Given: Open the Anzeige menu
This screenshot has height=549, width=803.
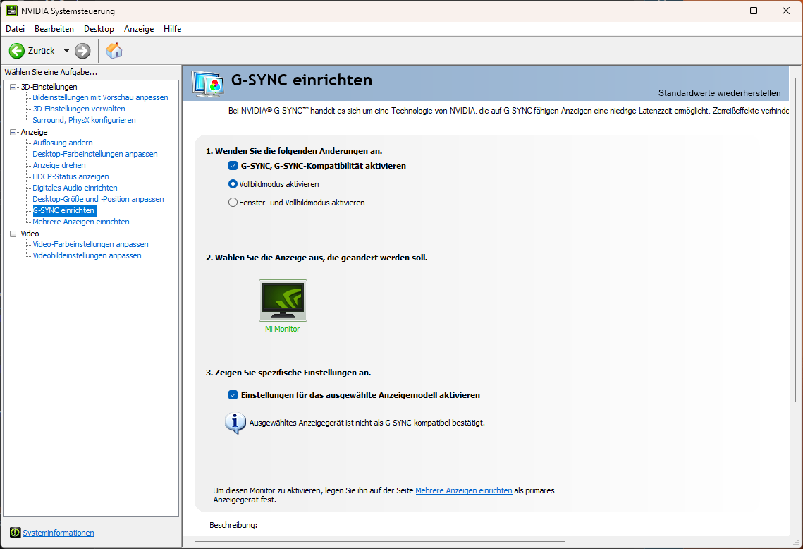Looking at the screenshot, I should [139, 29].
